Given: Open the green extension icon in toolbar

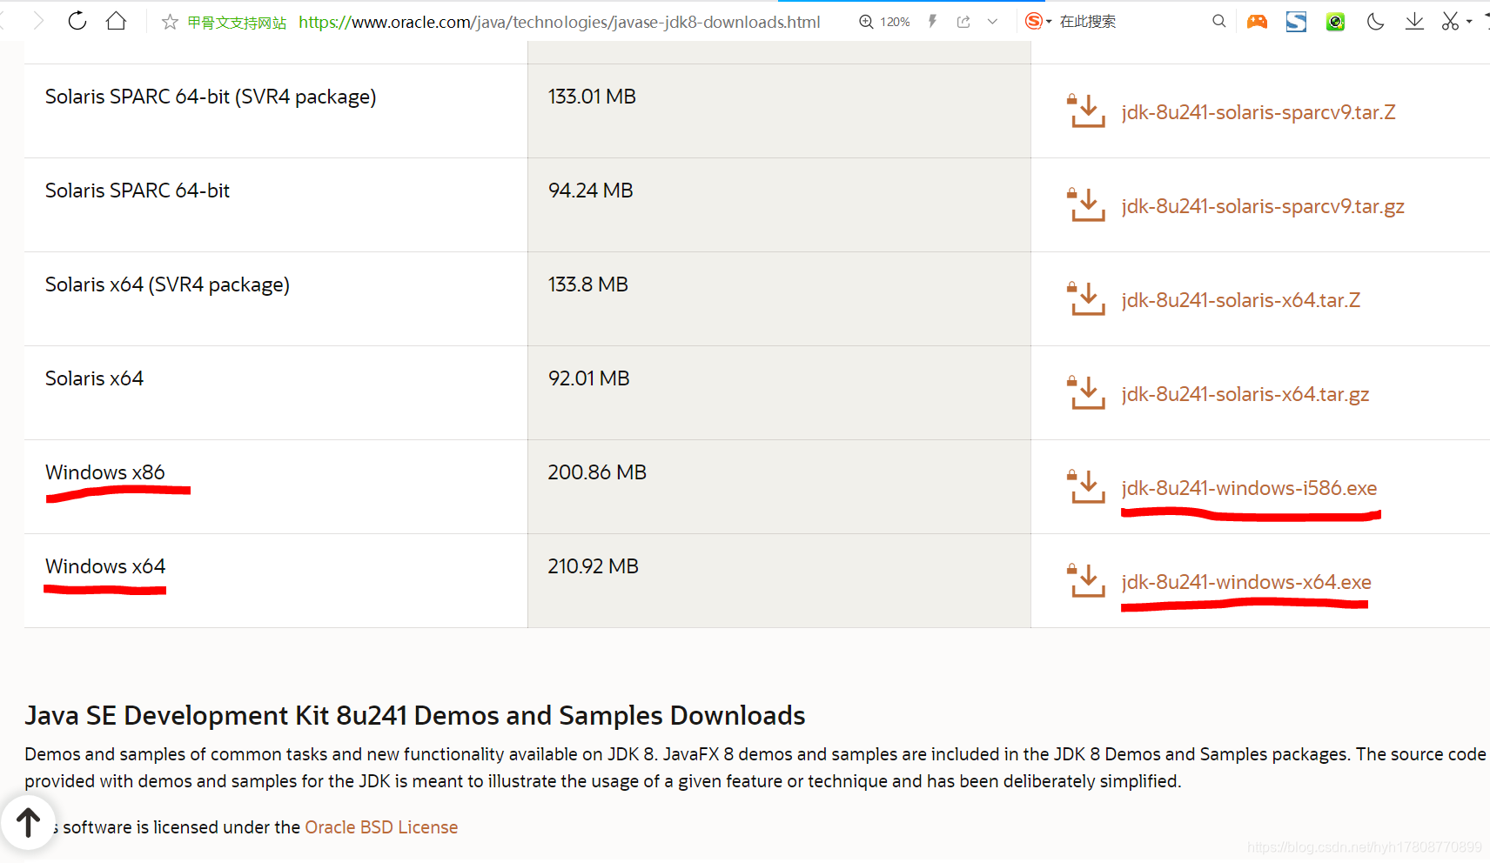Looking at the screenshot, I should (x=1335, y=22).
